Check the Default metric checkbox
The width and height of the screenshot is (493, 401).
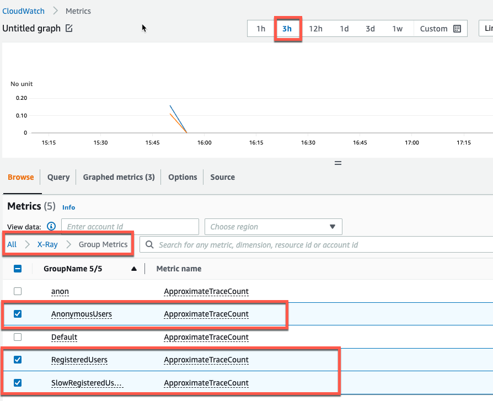18,337
